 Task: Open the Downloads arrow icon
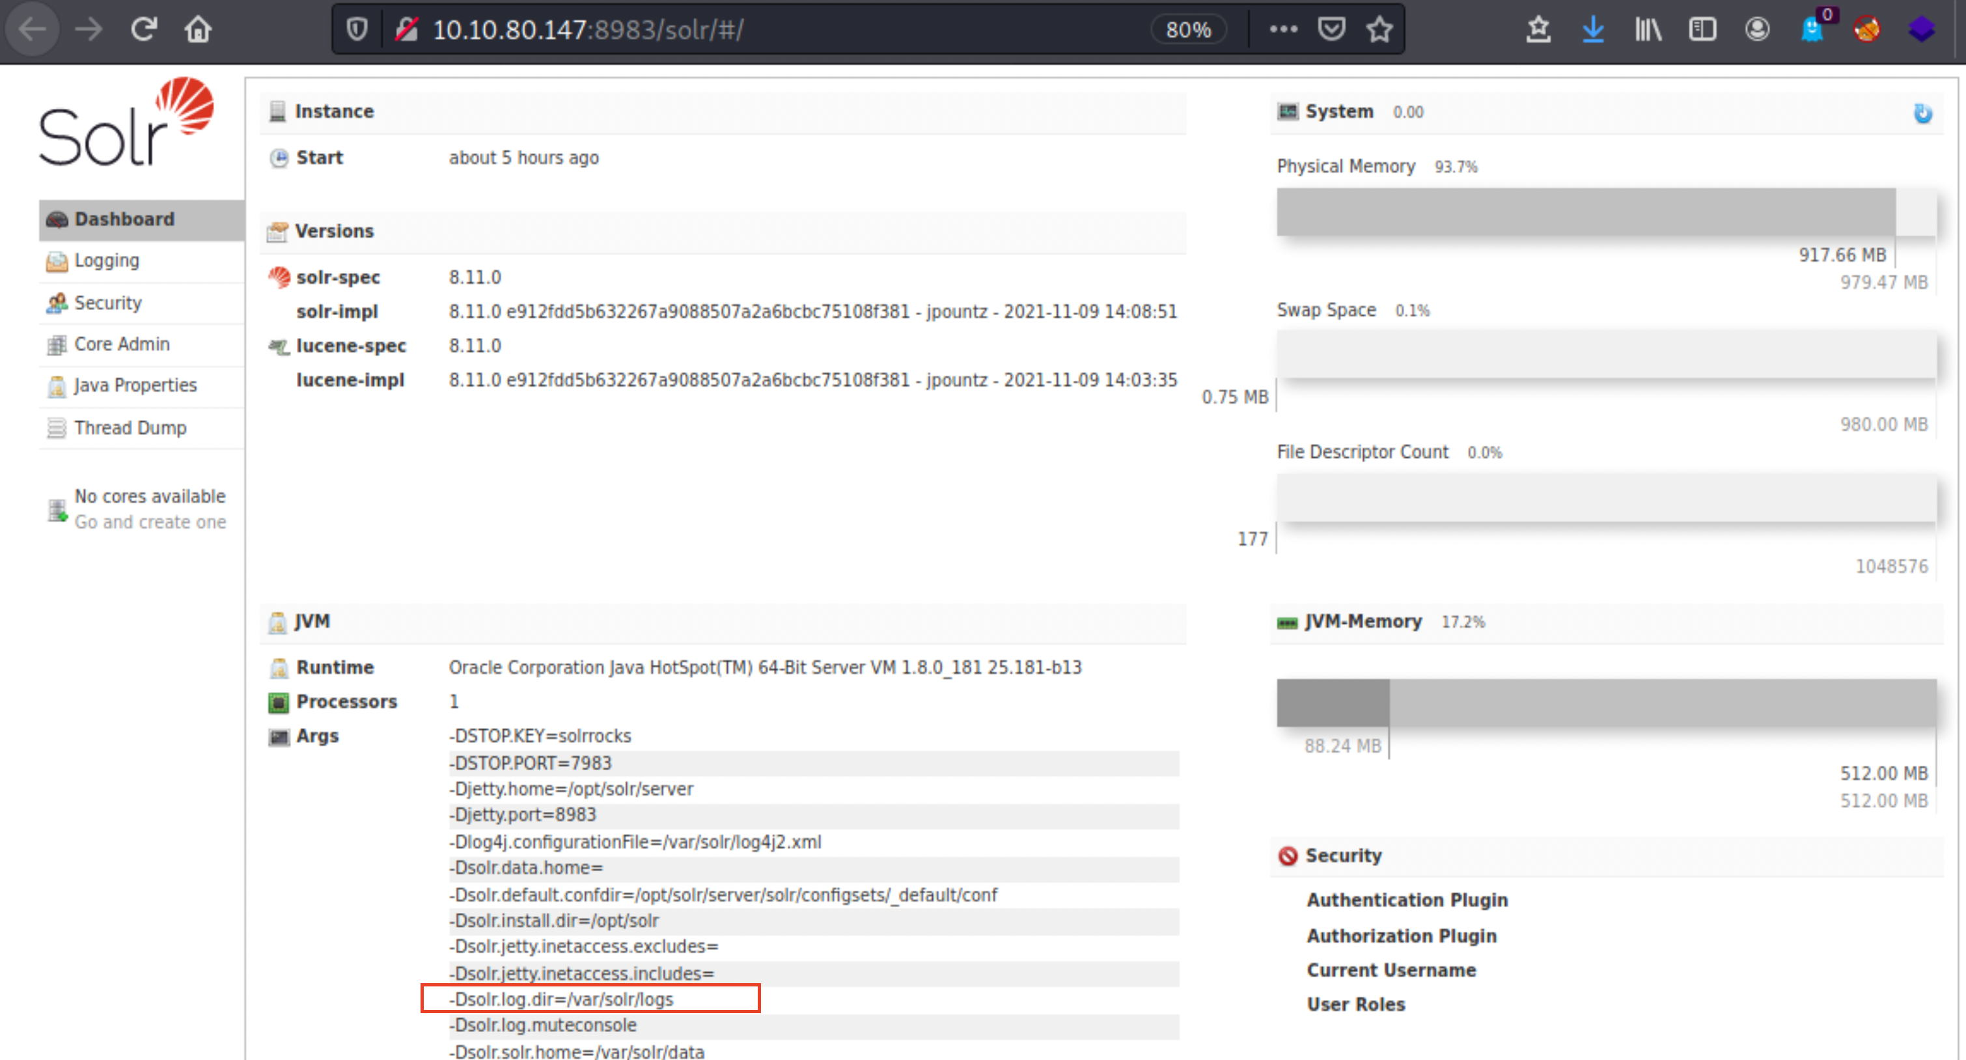1593,30
